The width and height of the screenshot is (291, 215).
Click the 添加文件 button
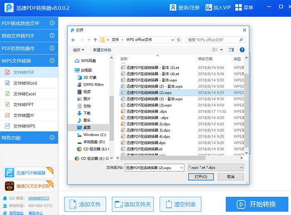pyautogui.click(x=85, y=204)
